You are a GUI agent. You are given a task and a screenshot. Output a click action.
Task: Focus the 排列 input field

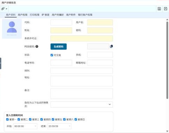[x=82, y=71]
